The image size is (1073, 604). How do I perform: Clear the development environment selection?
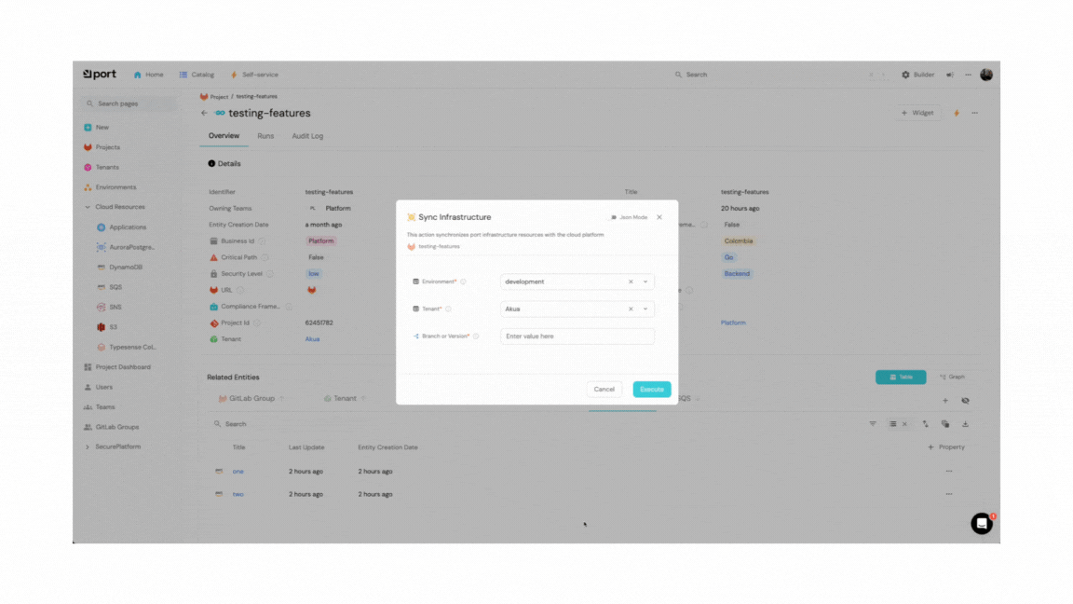pos(631,281)
